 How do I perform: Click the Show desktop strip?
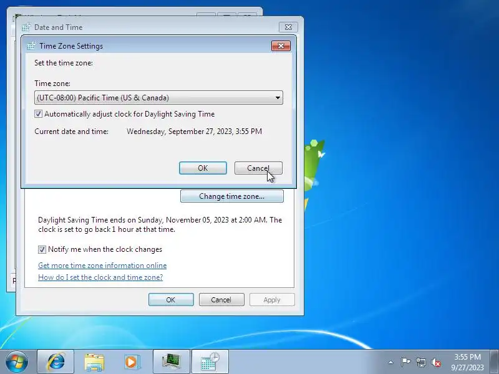coord(495,362)
